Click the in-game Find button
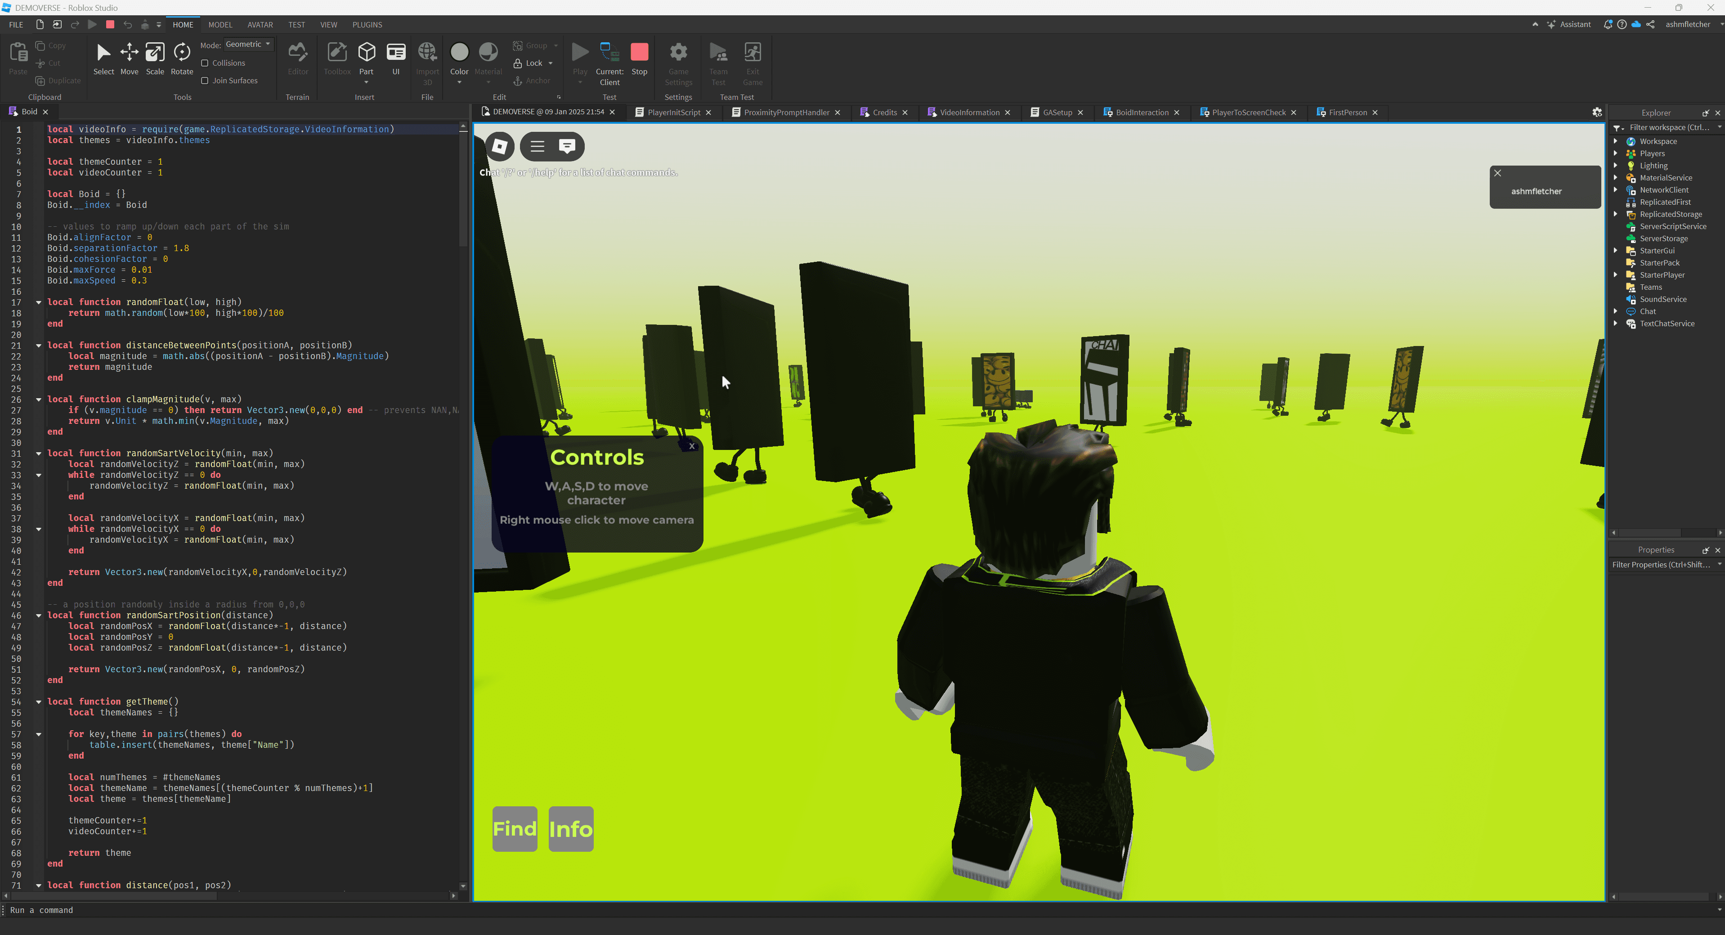The height and width of the screenshot is (935, 1725). [515, 829]
